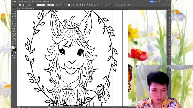Click Vertical Align Top icon
This screenshot has height=108, width=193.
click(x=87, y=5)
